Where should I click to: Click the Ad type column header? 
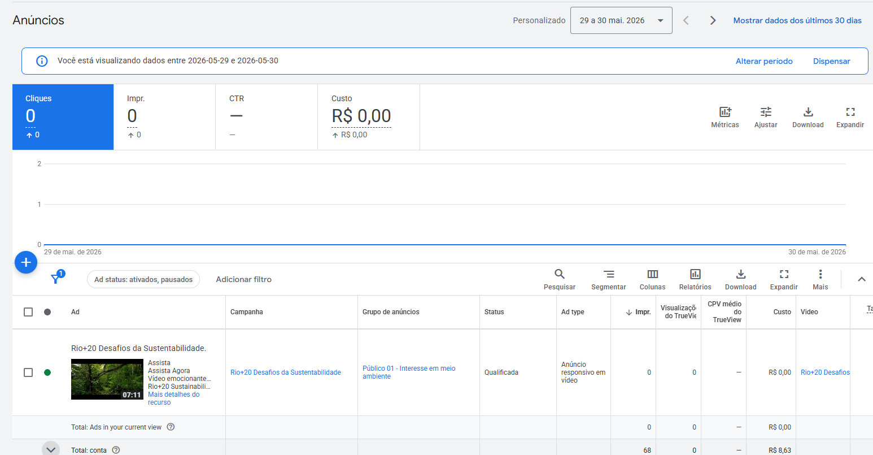click(573, 312)
